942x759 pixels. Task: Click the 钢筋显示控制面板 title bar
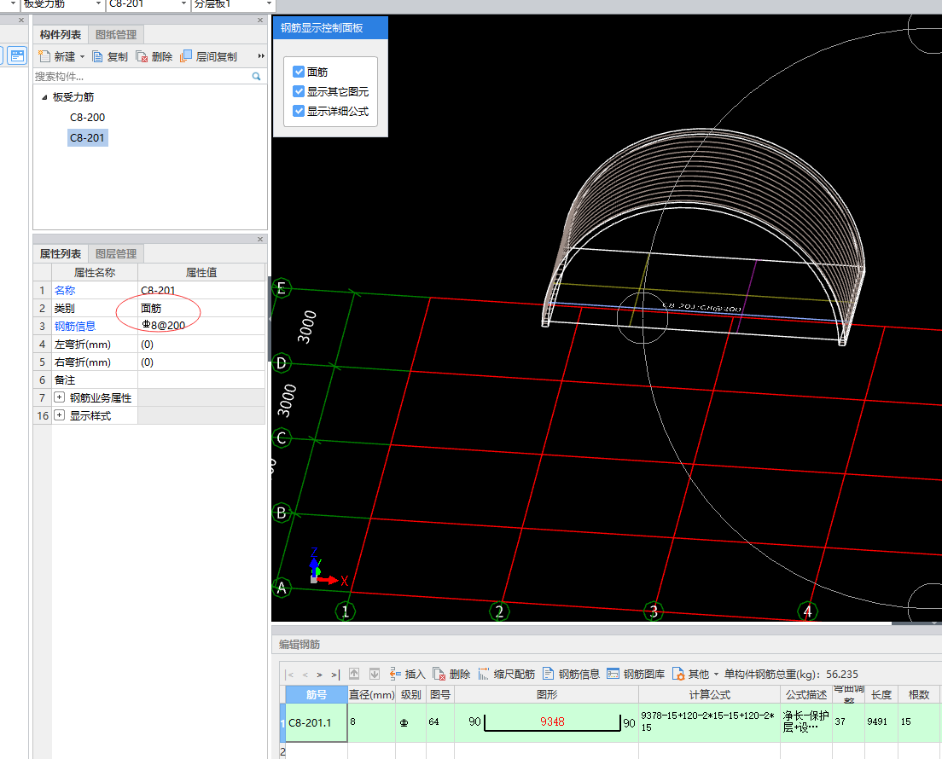click(330, 27)
